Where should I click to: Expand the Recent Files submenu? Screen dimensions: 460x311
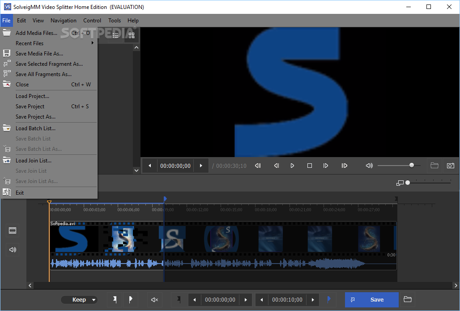coord(49,43)
